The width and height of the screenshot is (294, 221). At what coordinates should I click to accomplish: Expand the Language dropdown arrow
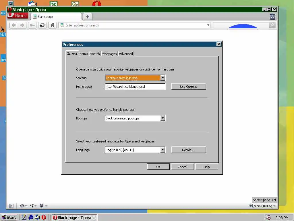[x=163, y=150]
